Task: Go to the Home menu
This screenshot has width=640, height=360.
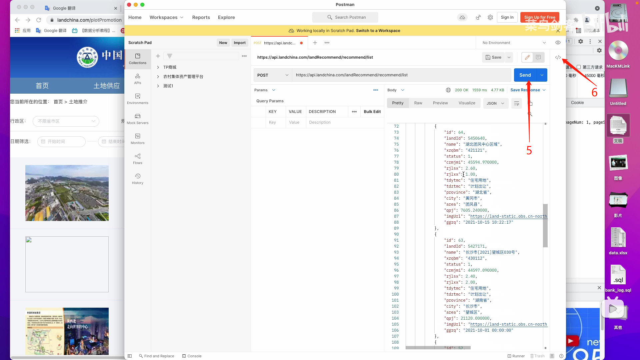Action: tap(135, 17)
